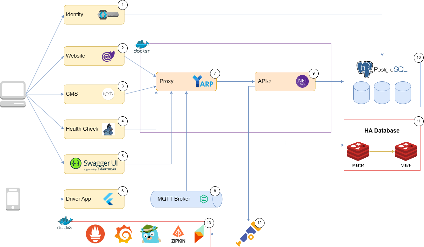The height and width of the screenshot is (247, 424).
Task: Click the green EMQX icon in MQTT Broker
Action: pos(204,199)
